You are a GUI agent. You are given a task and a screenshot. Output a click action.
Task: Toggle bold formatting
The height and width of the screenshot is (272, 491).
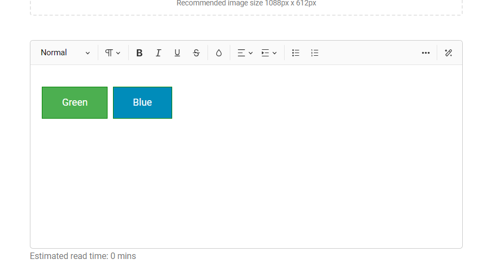coord(140,53)
